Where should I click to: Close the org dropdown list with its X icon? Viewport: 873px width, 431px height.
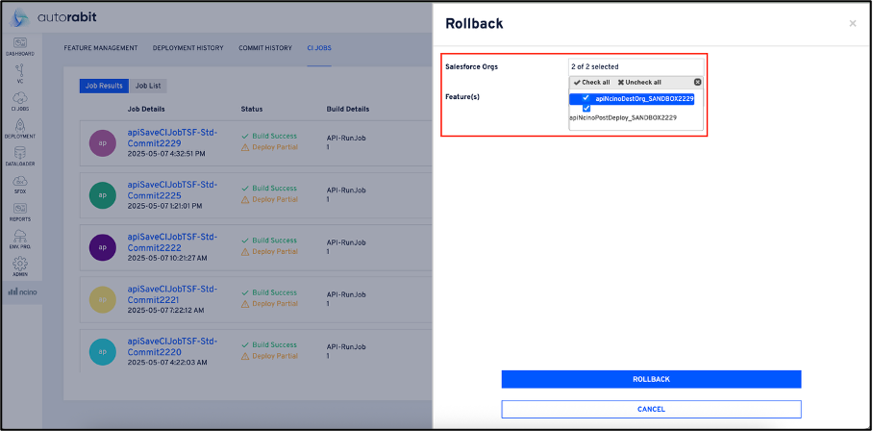point(697,83)
